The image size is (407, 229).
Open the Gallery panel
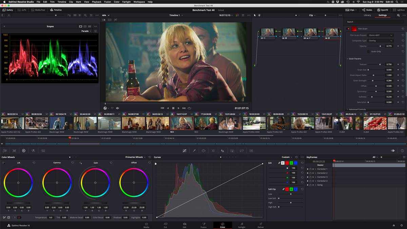pyautogui.click(x=7, y=10)
